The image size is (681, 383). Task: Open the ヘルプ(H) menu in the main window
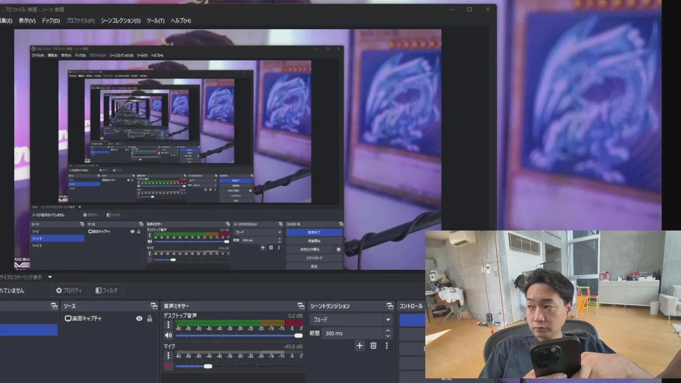tap(180, 21)
